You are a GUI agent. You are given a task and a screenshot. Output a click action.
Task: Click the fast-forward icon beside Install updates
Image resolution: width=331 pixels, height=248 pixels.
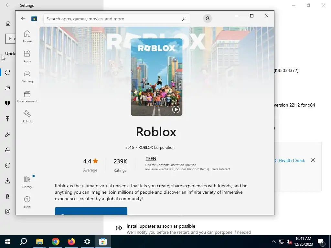click(119, 228)
